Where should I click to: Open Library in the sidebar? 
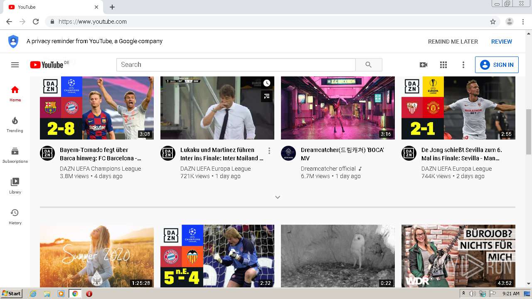point(15,186)
